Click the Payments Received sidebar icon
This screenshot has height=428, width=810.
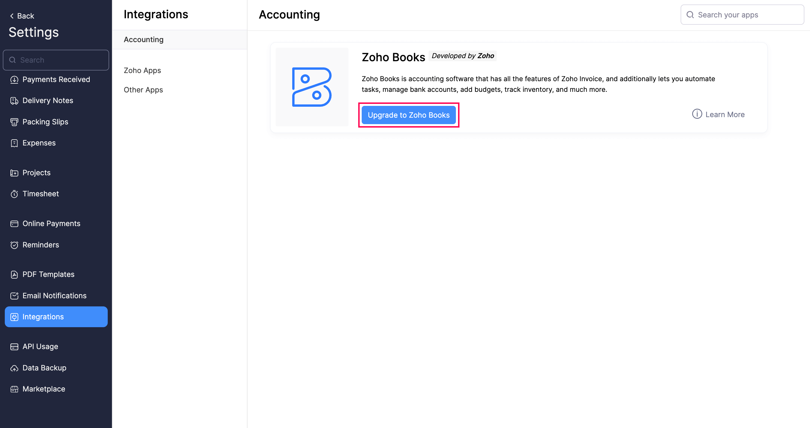[14, 80]
